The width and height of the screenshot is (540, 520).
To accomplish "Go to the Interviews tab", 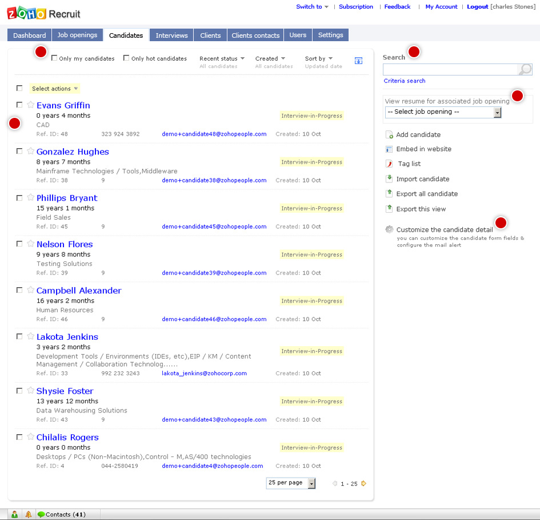I will (171, 35).
